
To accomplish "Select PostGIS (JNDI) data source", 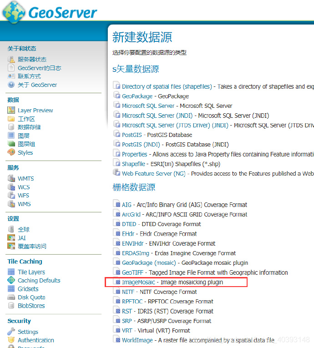I will (x=141, y=145).
